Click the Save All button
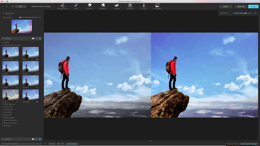The image size is (260, 146). [x=240, y=6]
